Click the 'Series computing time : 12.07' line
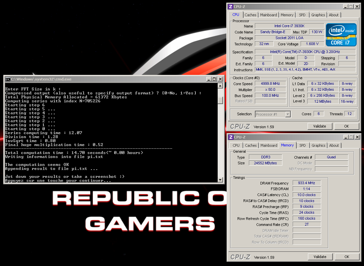The height and width of the screenshot is (266, 364). [x=44, y=133]
